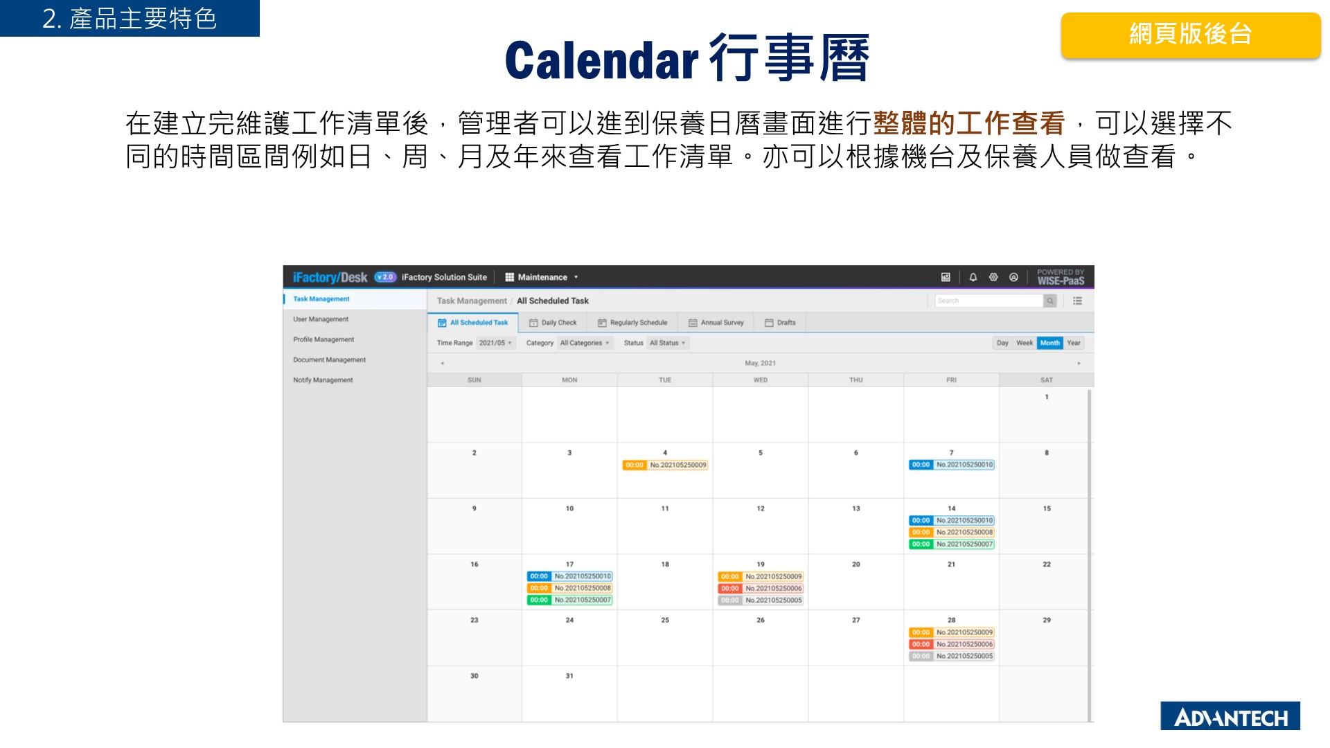Click the Annual Survey tab icon

coord(693,323)
